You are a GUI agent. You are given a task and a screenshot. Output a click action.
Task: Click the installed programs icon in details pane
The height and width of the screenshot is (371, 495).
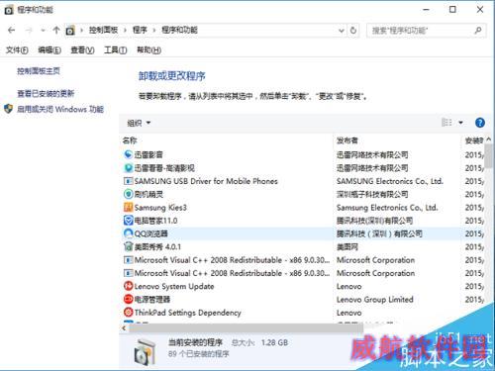[145, 351]
